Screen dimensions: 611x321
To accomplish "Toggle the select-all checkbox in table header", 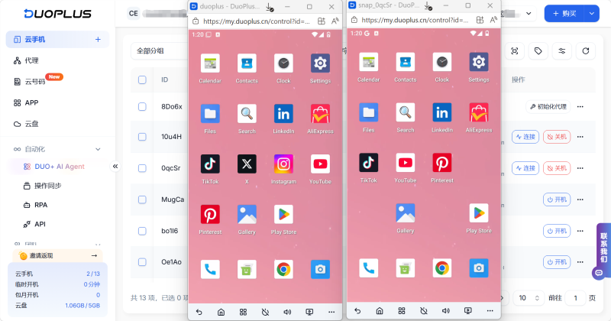I will [x=142, y=79].
